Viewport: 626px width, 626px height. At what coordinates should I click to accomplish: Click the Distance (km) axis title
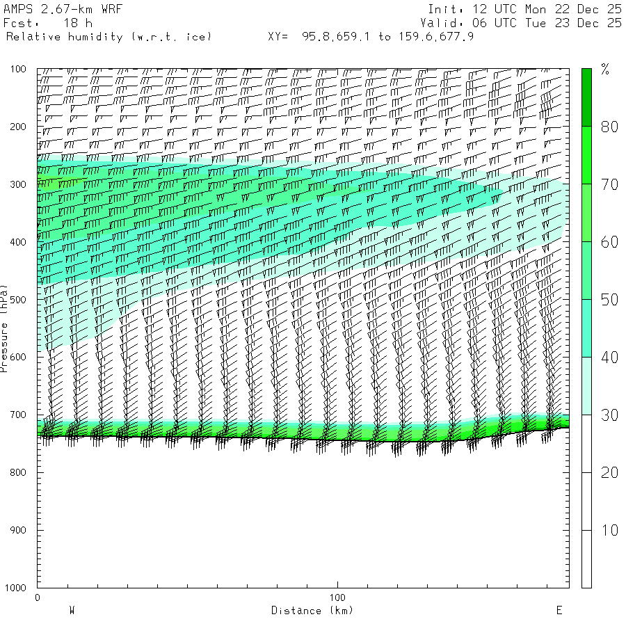tap(312, 611)
